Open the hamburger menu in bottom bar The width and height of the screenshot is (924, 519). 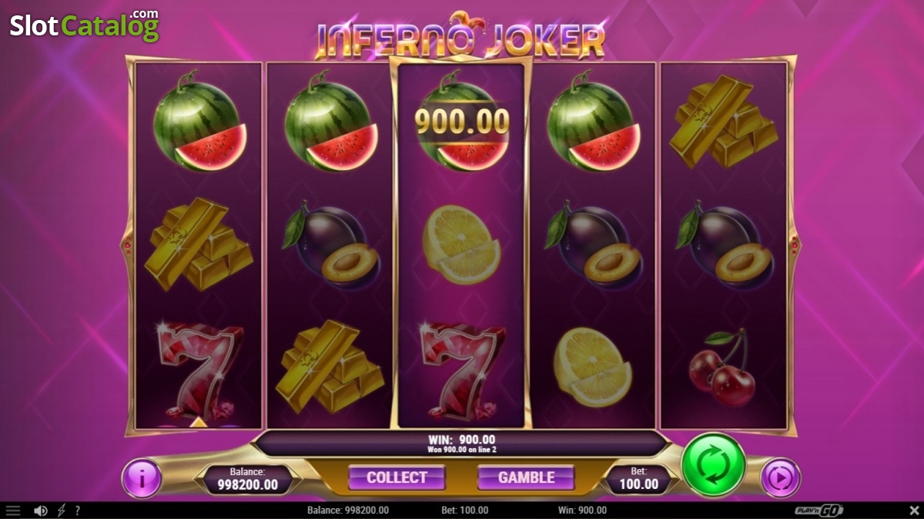13,511
